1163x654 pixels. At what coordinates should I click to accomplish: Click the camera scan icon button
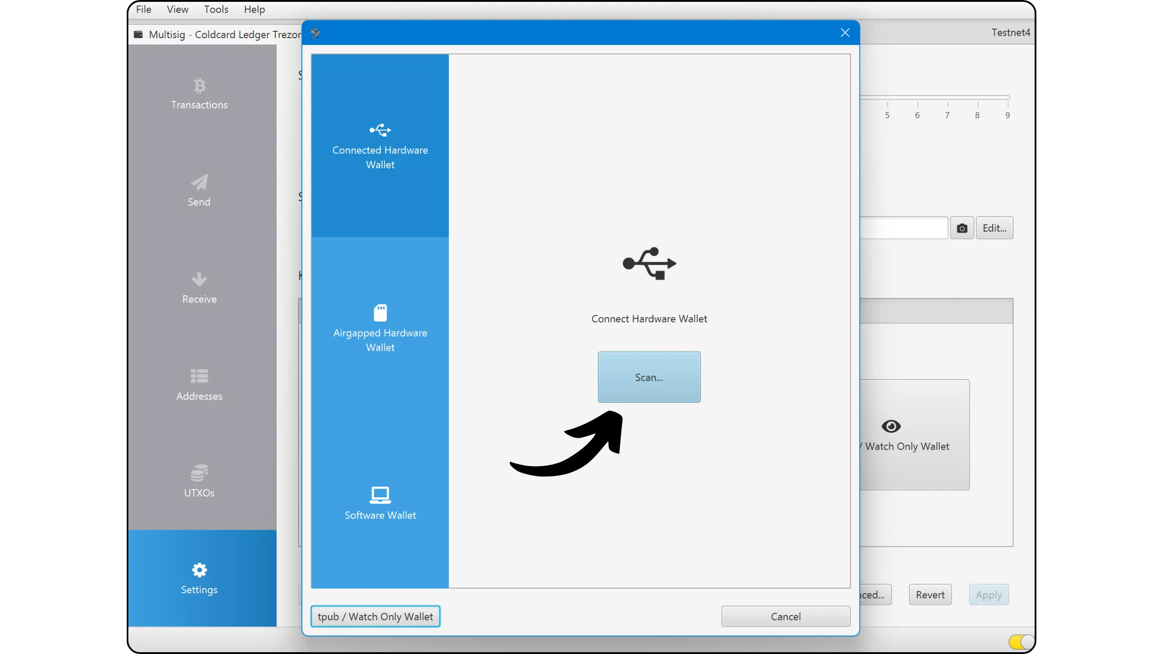[x=962, y=228]
